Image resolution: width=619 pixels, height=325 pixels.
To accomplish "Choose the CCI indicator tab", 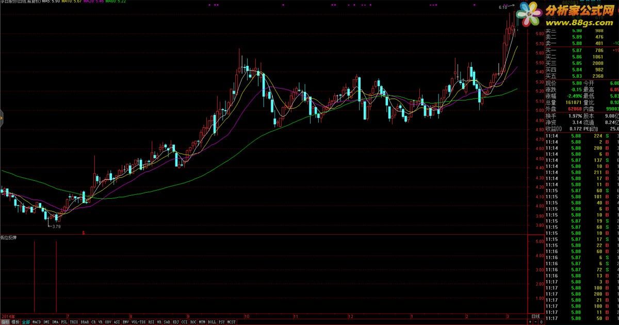I will [184, 322].
